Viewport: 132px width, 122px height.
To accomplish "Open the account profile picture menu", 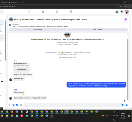I will (x=127, y=12).
